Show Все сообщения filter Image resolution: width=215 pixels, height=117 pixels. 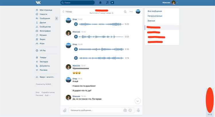[155, 11]
